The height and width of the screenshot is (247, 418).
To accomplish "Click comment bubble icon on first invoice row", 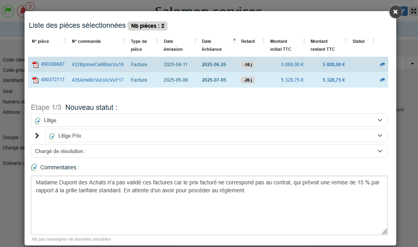I will (x=382, y=65).
